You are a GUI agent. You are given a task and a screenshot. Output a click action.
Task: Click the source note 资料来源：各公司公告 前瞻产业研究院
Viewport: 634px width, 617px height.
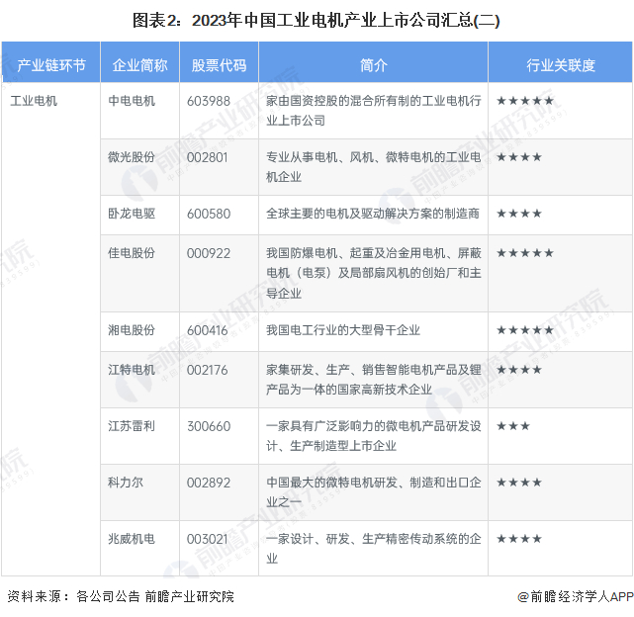click(121, 596)
